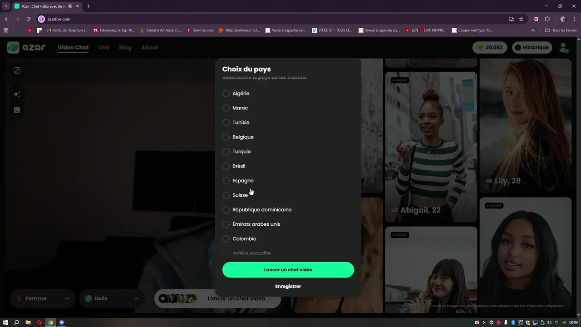Click the volume speaker tray icon
This screenshot has width=581, height=327.
coord(550,322)
